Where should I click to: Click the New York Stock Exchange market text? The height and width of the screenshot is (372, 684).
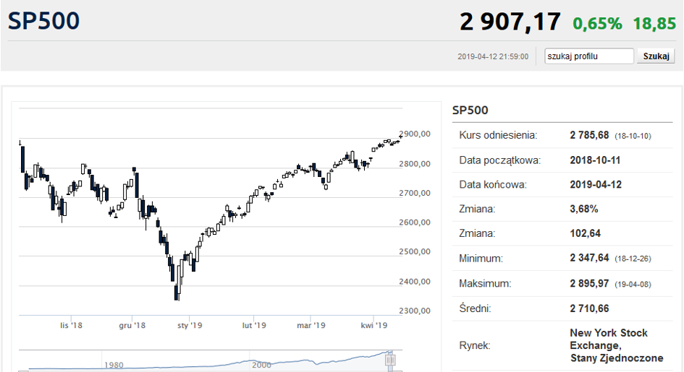(609, 345)
